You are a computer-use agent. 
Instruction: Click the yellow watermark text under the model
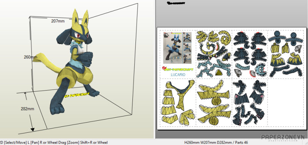tap(77, 95)
